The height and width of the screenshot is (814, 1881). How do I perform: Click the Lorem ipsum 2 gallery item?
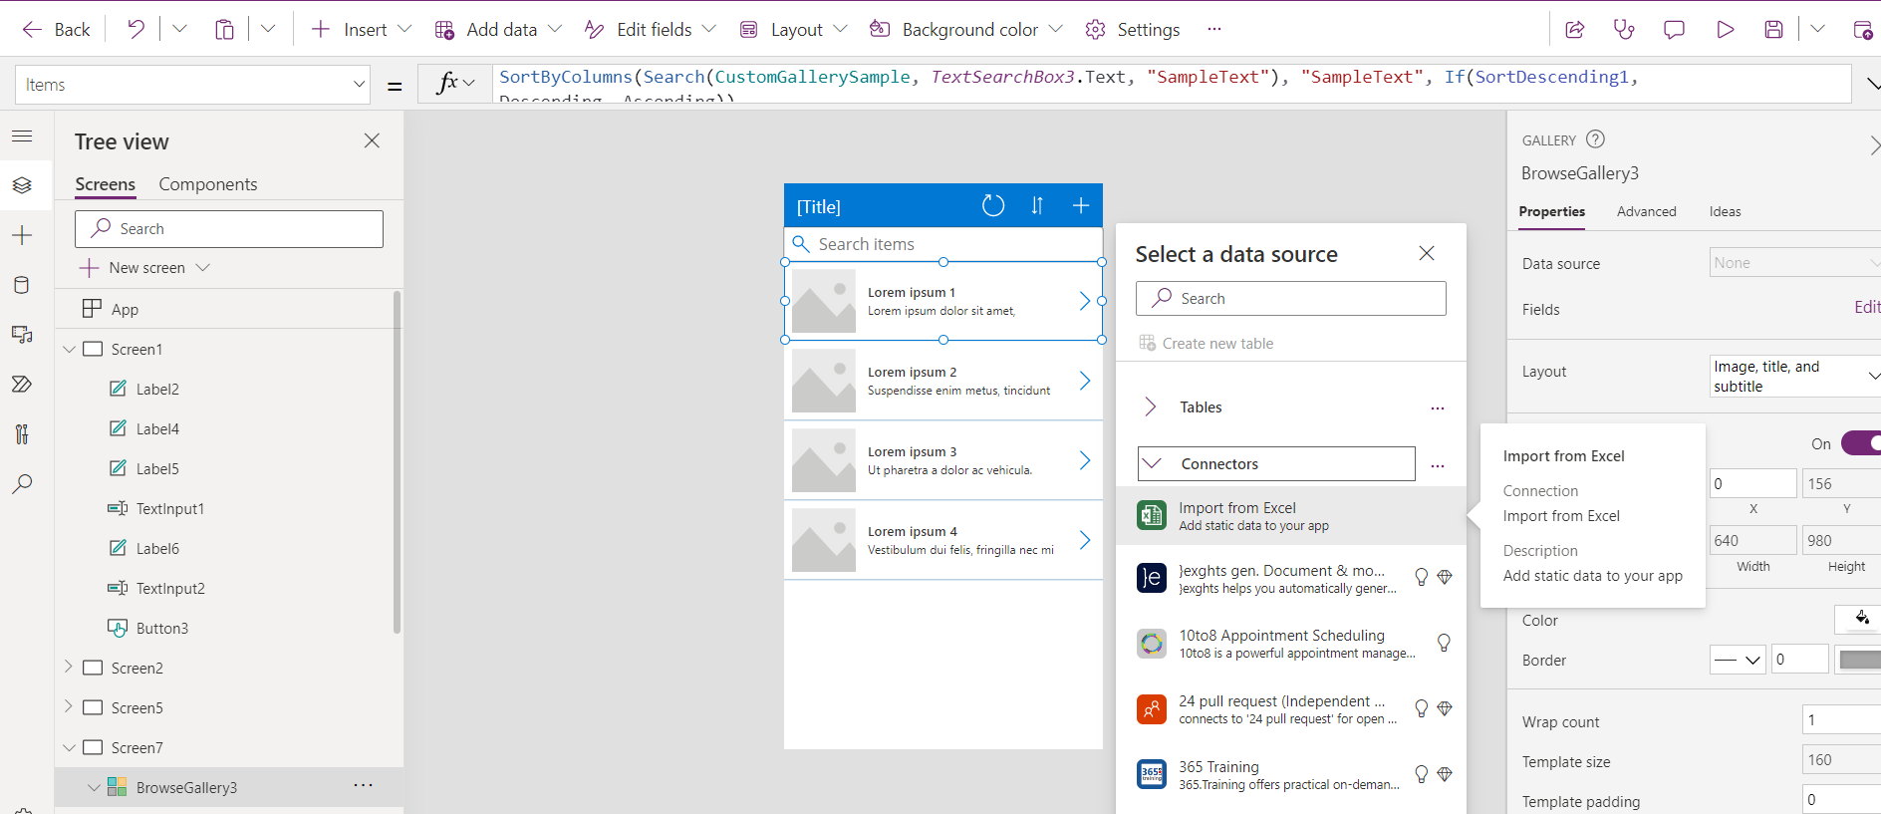coord(942,381)
